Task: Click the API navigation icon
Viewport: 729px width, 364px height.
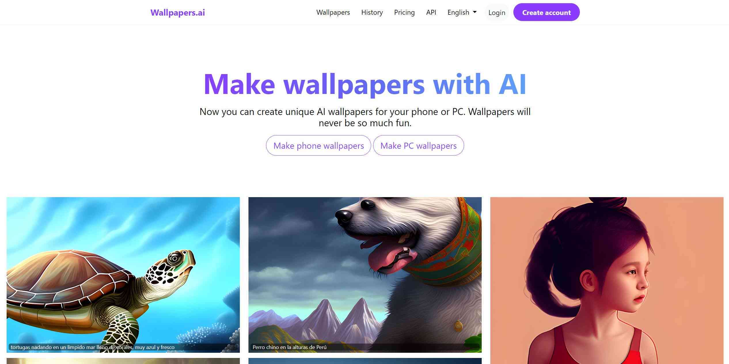Action: tap(431, 12)
